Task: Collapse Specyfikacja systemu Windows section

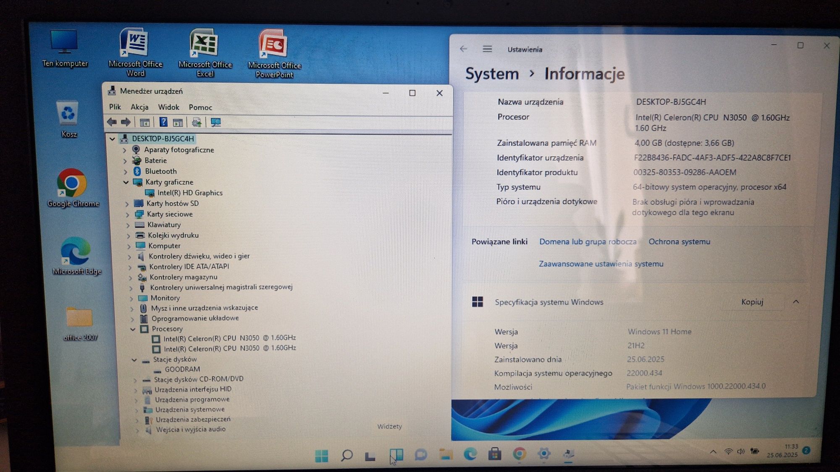Action: pos(796,302)
